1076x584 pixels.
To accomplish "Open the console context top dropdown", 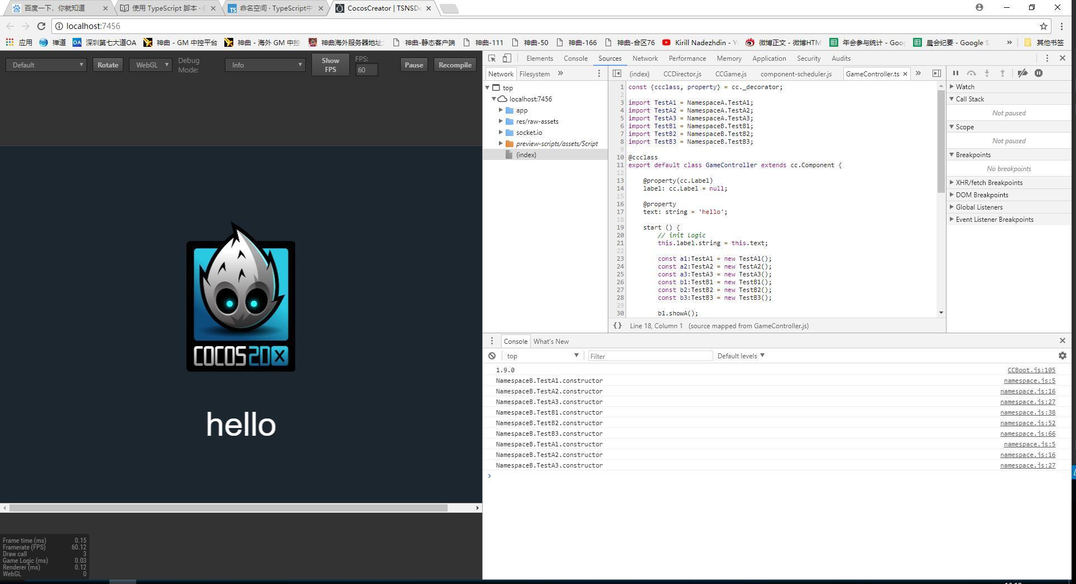I will pos(542,356).
